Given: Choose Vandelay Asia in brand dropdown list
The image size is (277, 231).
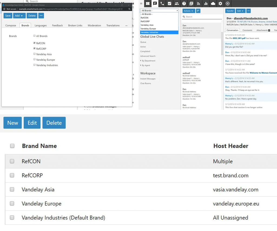Looking at the screenshot, I should pyautogui.click(x=159, y=25).
